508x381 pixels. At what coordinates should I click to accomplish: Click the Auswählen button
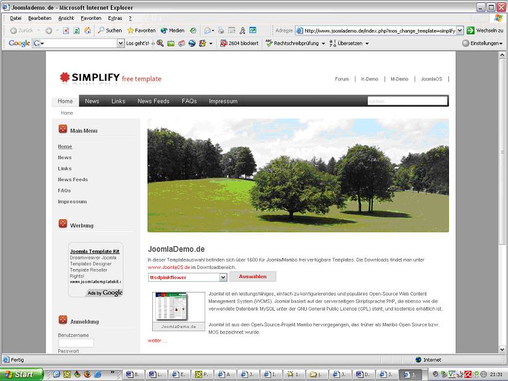tap(253, 277)
